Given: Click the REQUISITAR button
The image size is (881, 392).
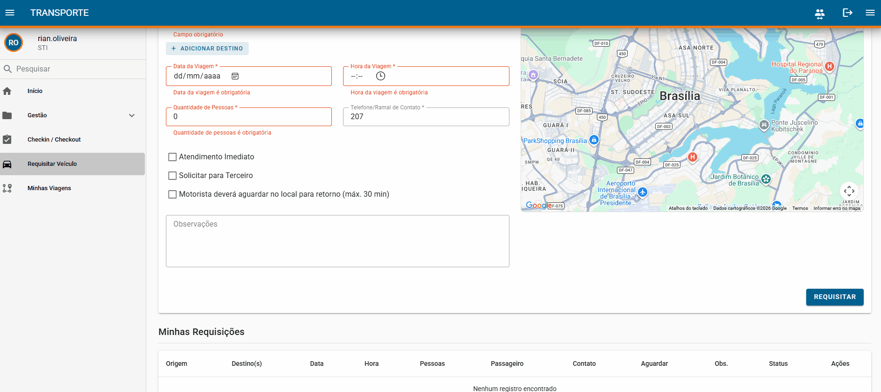Looking at the screenshot, I should coord(835,297).
